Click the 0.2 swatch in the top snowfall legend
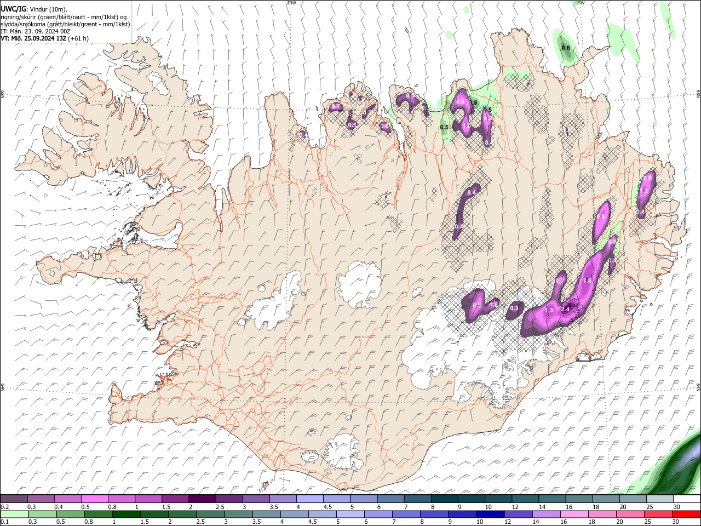This screenshot has width=701, height=526. [x=14, y=499]
